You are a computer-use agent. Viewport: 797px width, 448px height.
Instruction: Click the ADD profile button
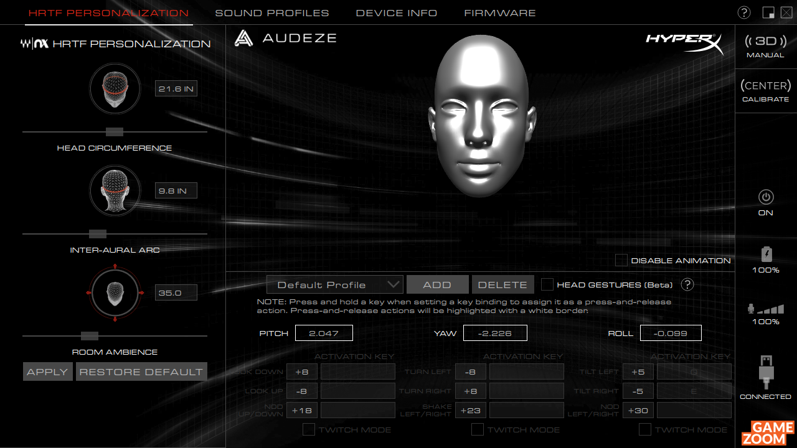[437, 284]
